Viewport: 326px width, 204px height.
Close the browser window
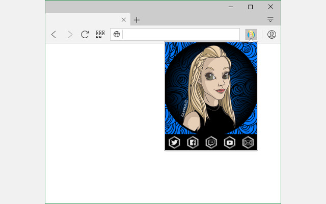coord(270,7)
